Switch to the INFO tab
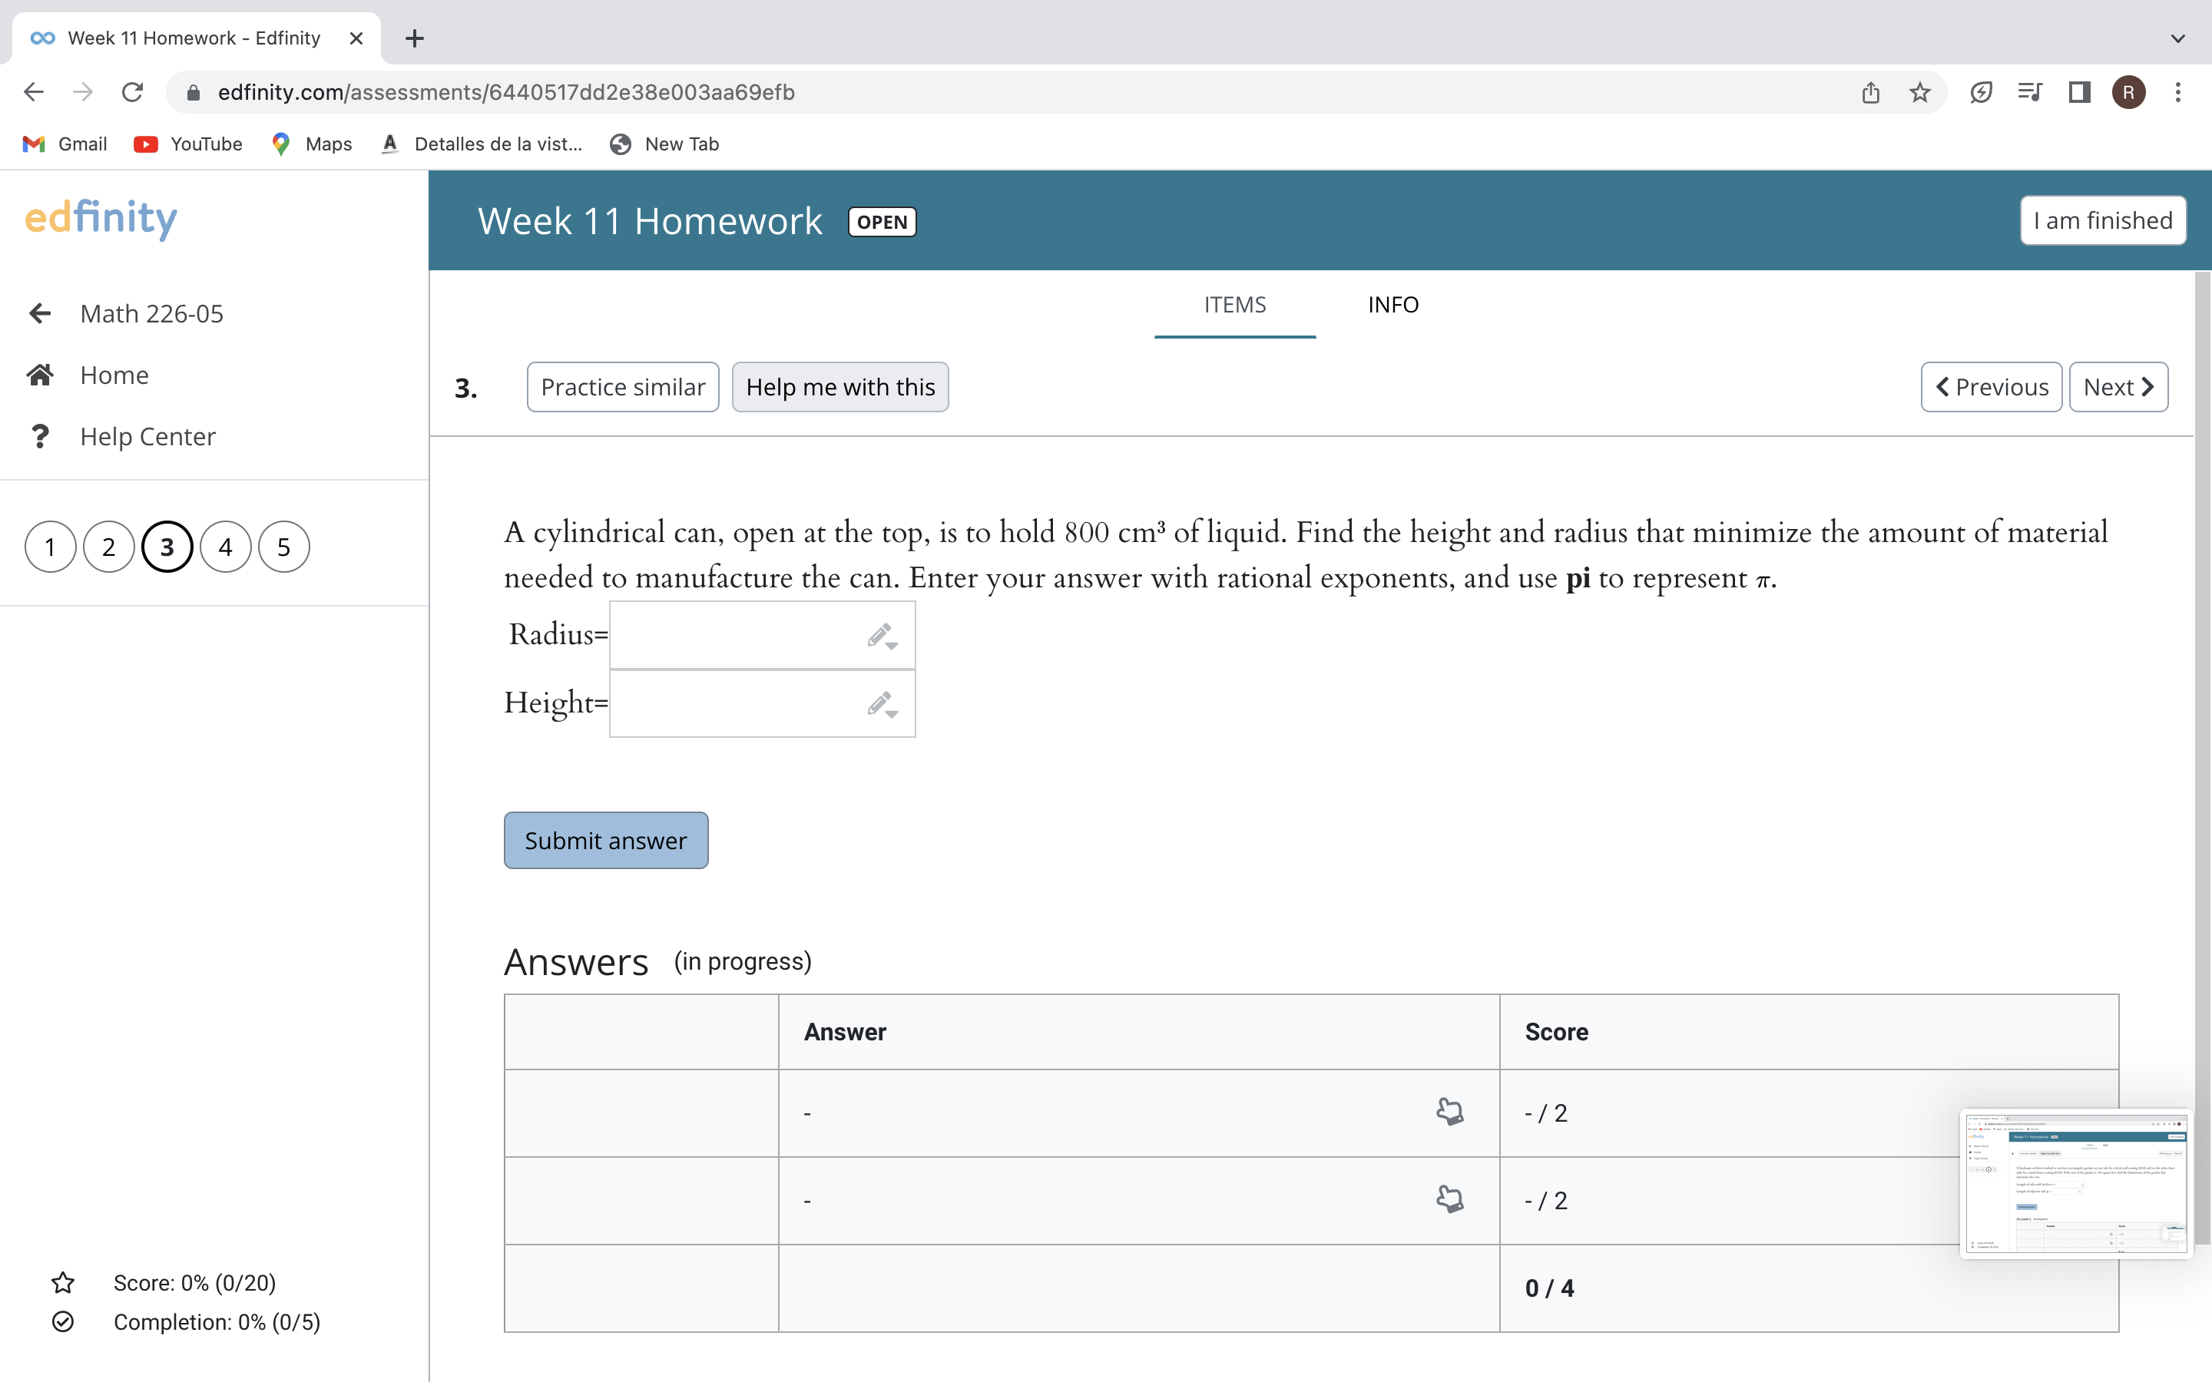 coord(1392,304)
